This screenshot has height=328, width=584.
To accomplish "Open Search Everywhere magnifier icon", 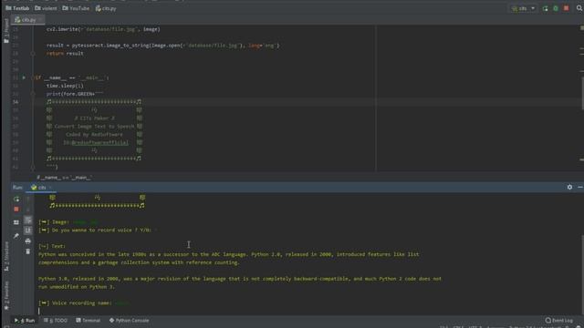I will coord(579,8).
